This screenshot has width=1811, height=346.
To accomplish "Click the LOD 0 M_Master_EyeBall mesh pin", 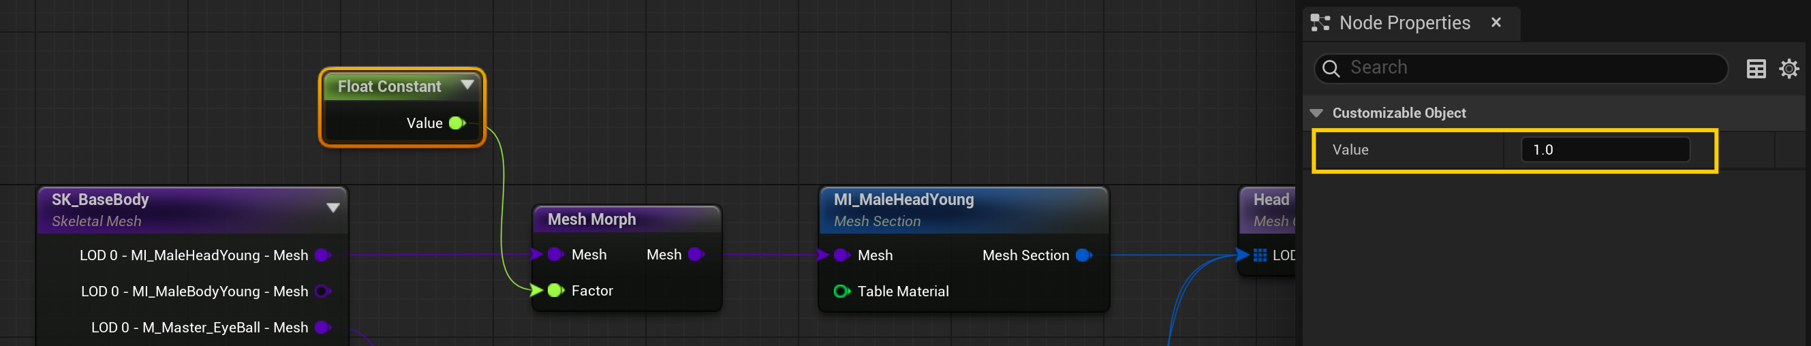I will tap(324, 327).
